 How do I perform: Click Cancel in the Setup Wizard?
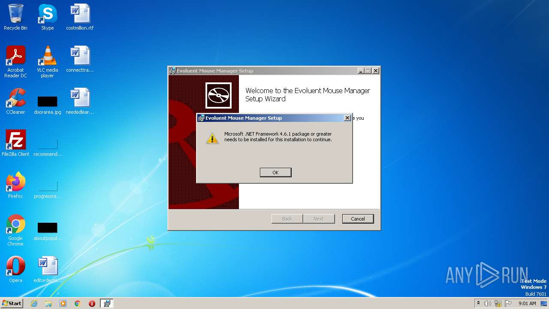click(358, 219)
